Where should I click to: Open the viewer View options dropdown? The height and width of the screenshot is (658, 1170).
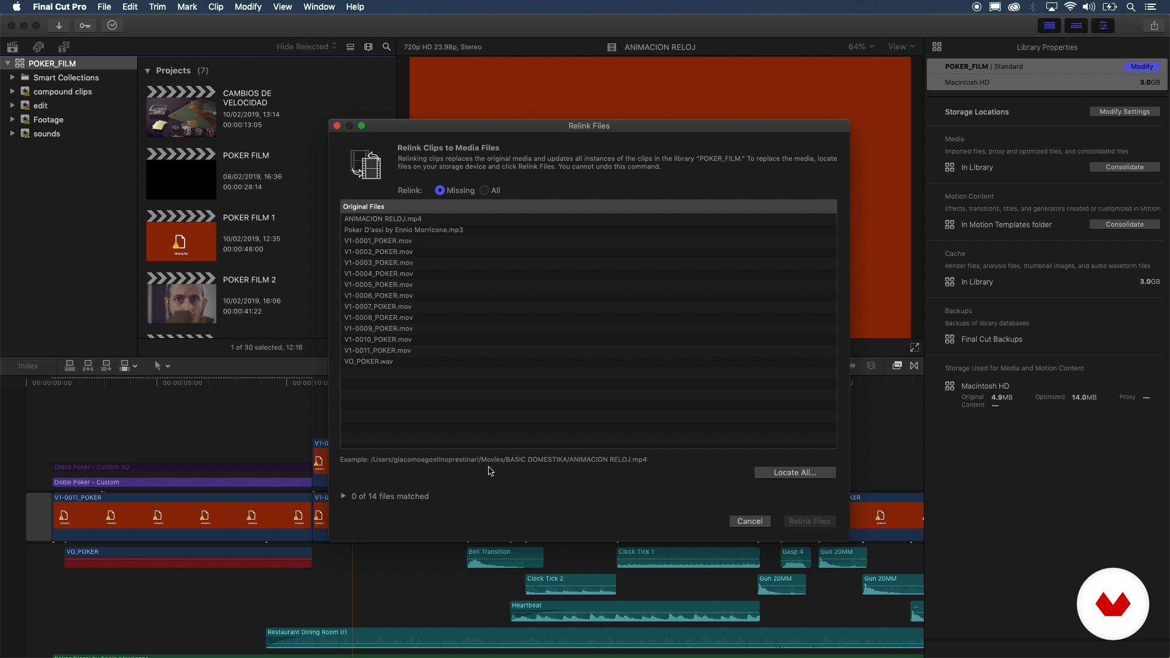(x=901, y=47)
